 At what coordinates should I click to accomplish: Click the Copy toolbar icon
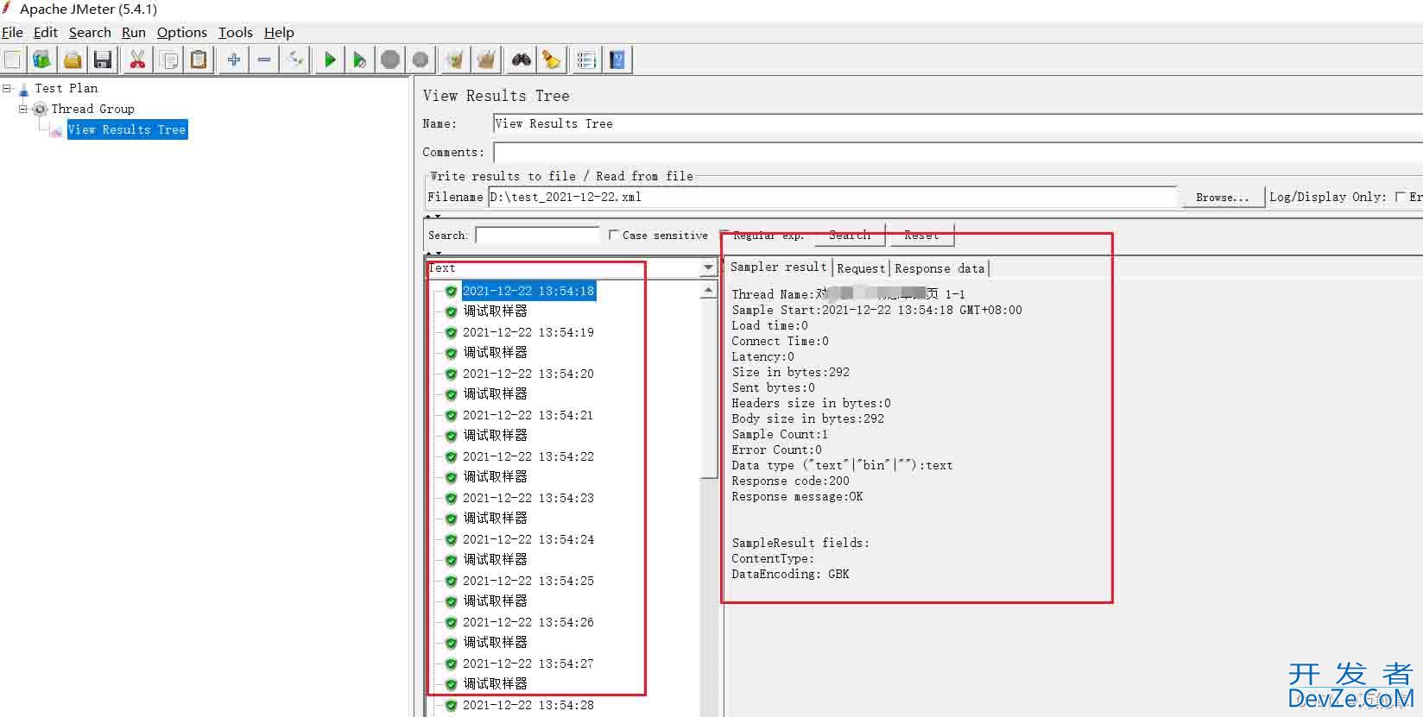point(169,60)
